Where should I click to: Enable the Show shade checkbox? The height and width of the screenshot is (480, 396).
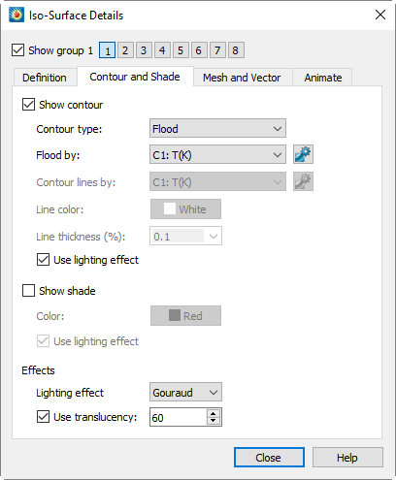pyautogui.click(x=28, y=290)
